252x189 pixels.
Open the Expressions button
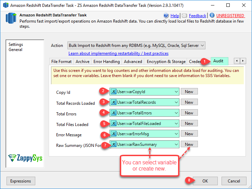21,181
